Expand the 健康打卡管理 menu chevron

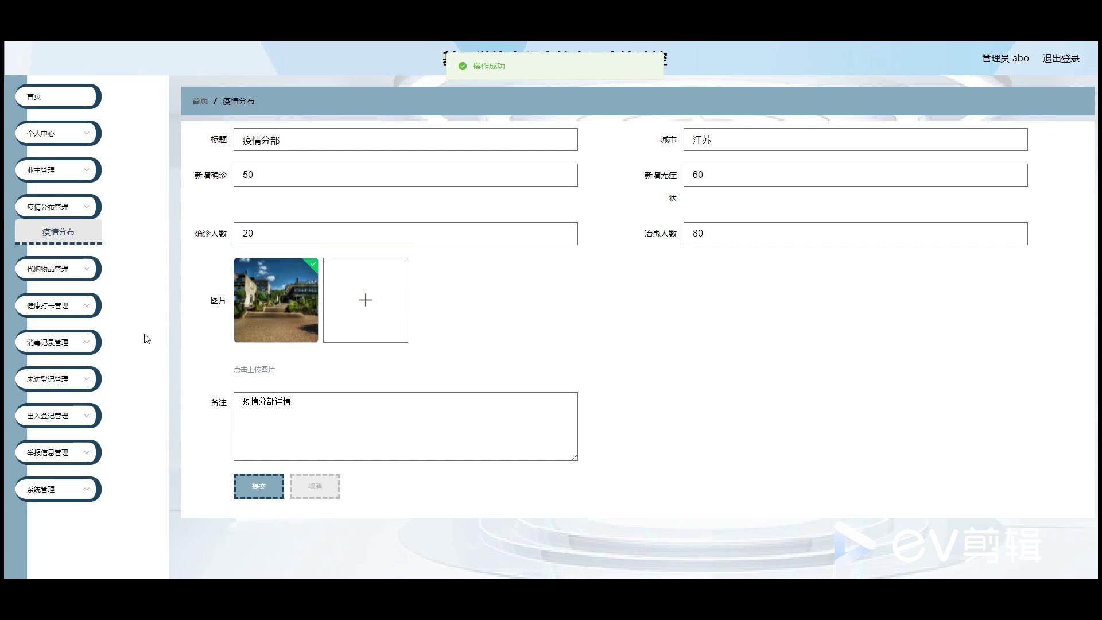87,305
